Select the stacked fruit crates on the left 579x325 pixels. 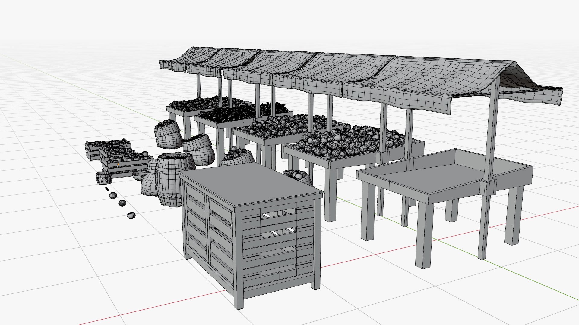click(119, 158)
